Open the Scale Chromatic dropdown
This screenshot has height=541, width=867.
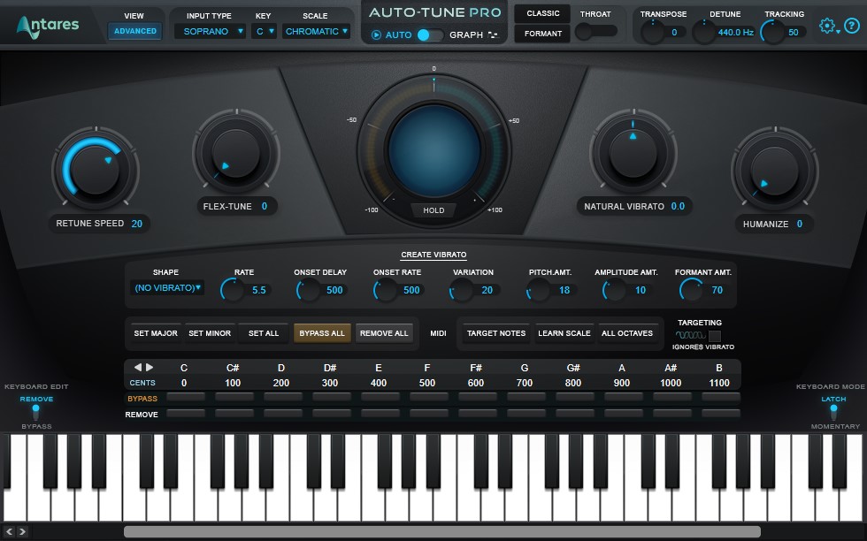pyautogui.click(x=316, y=32)
